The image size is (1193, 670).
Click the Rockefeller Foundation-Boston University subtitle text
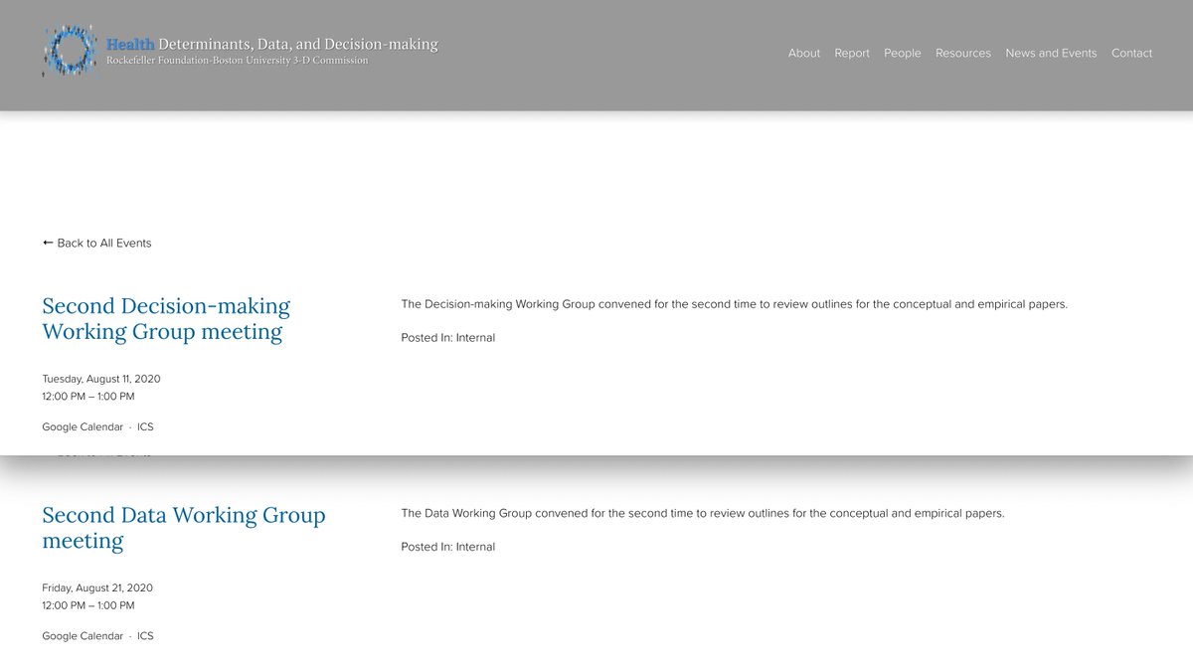point(237,62)
